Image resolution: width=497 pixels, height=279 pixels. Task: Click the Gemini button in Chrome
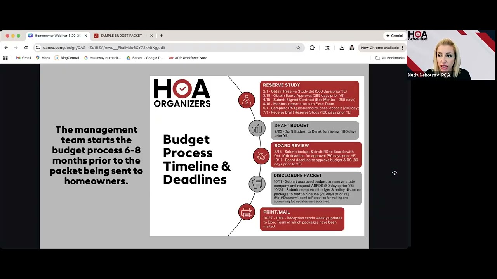click(x=394, y=36)
